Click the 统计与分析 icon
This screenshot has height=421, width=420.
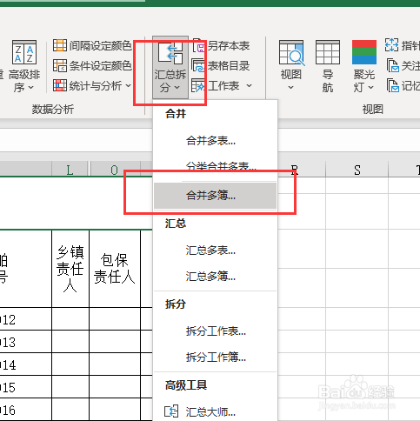pyautogui.click(x=60, y=85)
